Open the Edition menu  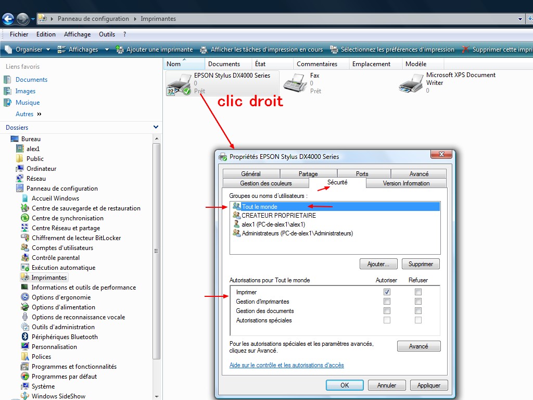[x=46, y=34]
